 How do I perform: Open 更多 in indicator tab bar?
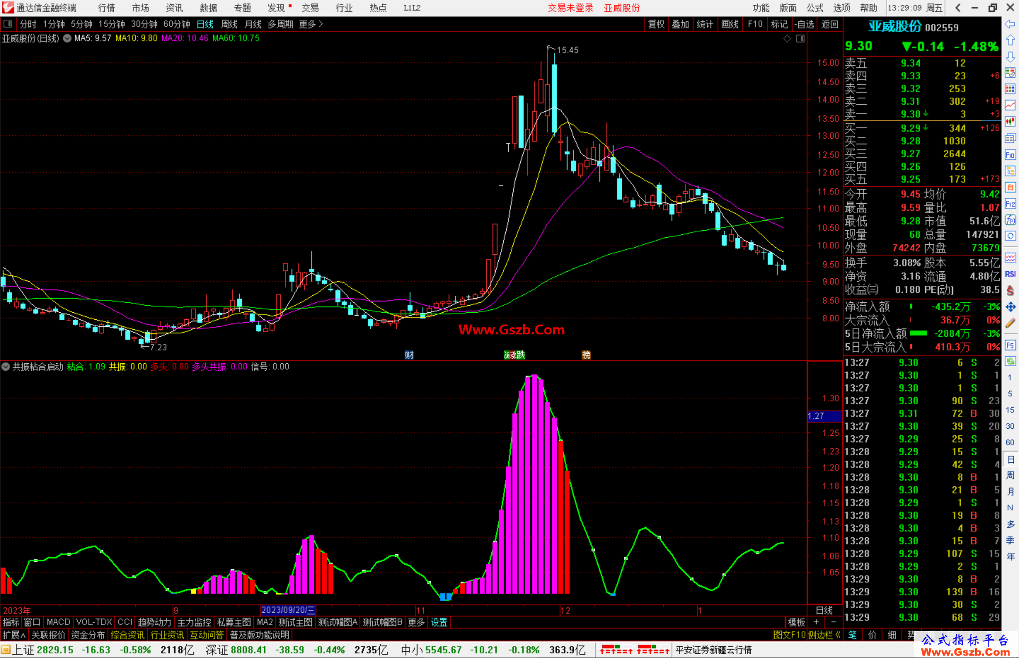416,622
